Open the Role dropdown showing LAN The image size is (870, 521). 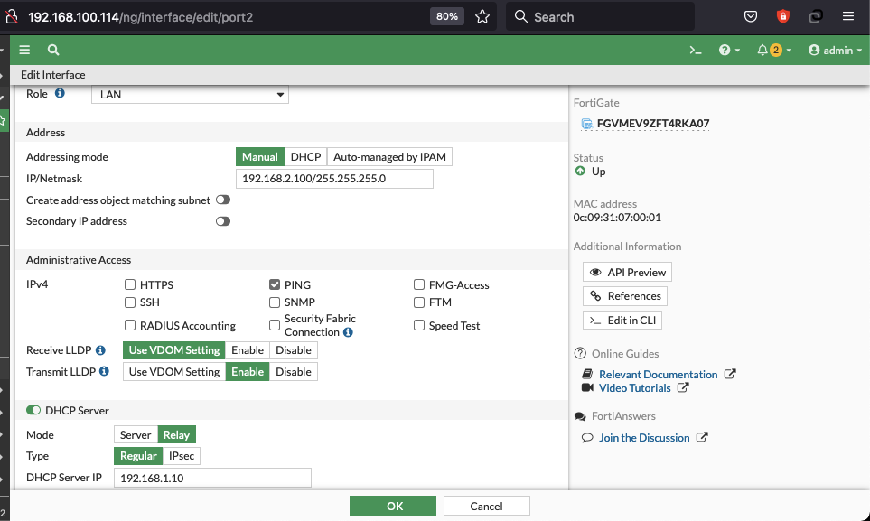(x=190, y=94)
